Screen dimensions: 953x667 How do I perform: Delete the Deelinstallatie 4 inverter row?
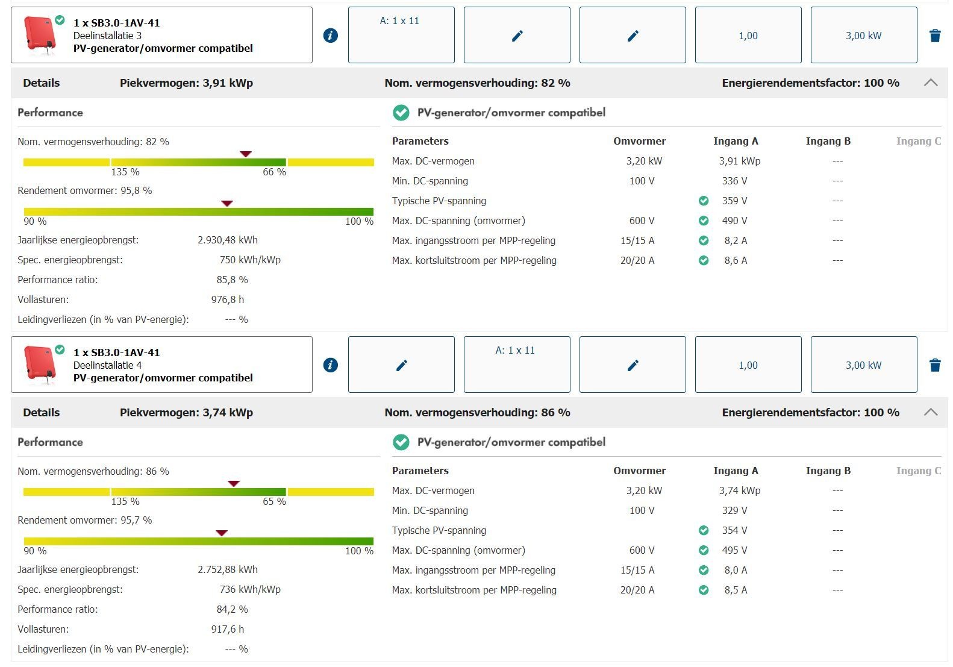[x=935, y=365]
